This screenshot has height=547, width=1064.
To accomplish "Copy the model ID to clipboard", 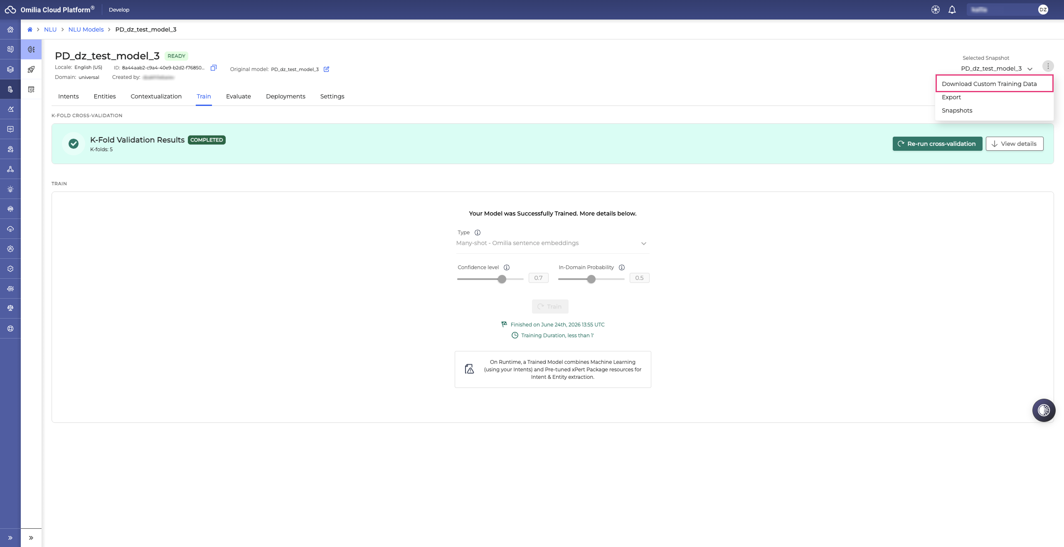I will [214, 68].
